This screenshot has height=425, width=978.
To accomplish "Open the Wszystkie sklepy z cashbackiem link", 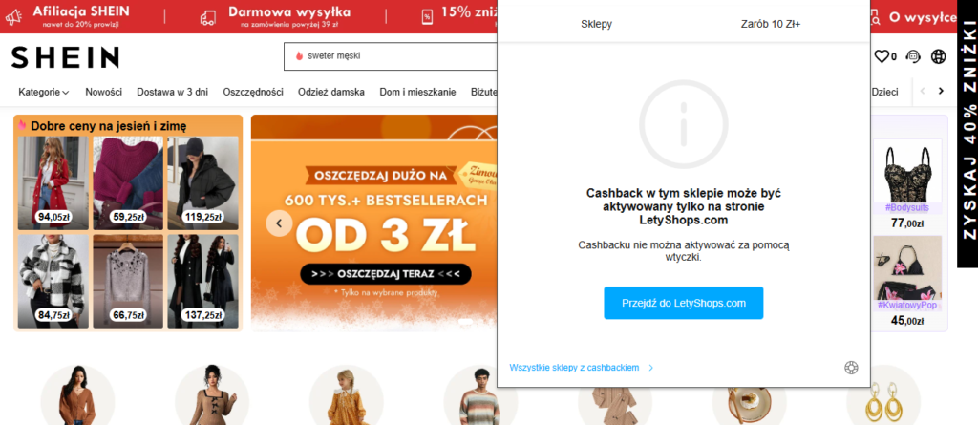I will coord(574,369).
